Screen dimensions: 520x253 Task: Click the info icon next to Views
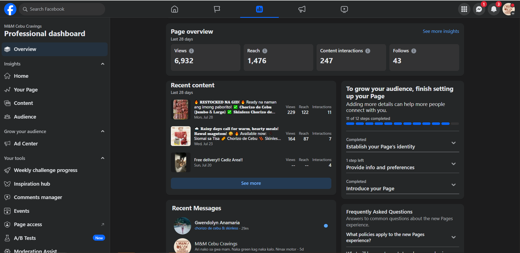pyautogui.click(x=191, y=51)
